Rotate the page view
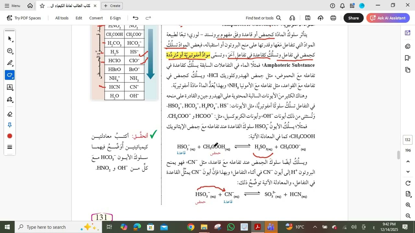The height and width of the screenshot is (233, 415). click(x=408, y=183)
